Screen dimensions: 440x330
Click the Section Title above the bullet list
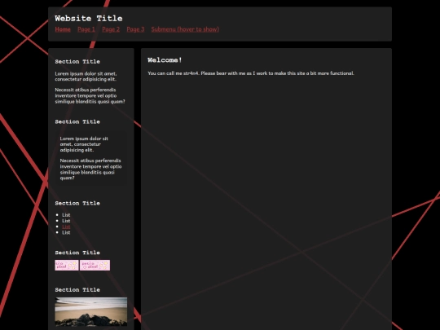(77, 203)
